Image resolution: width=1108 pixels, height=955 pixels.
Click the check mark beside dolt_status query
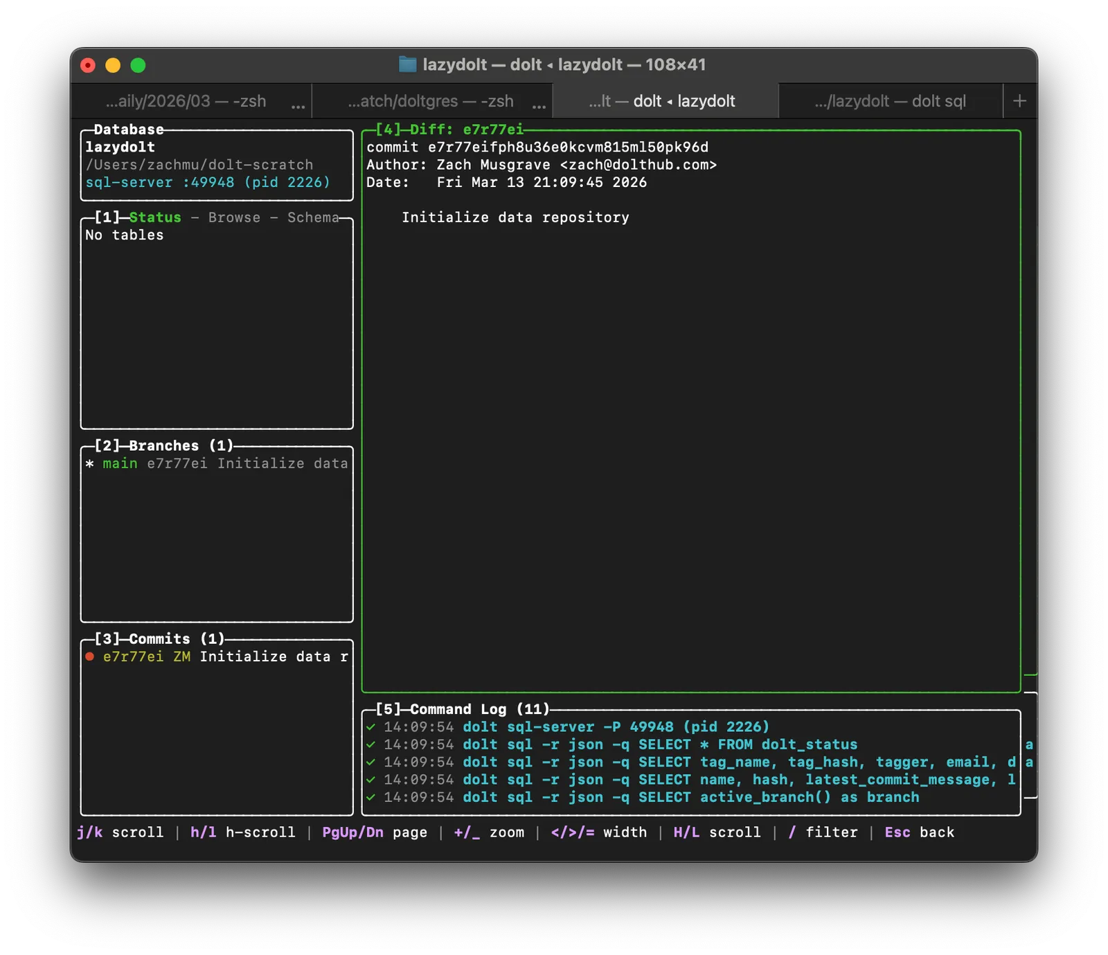371,744
